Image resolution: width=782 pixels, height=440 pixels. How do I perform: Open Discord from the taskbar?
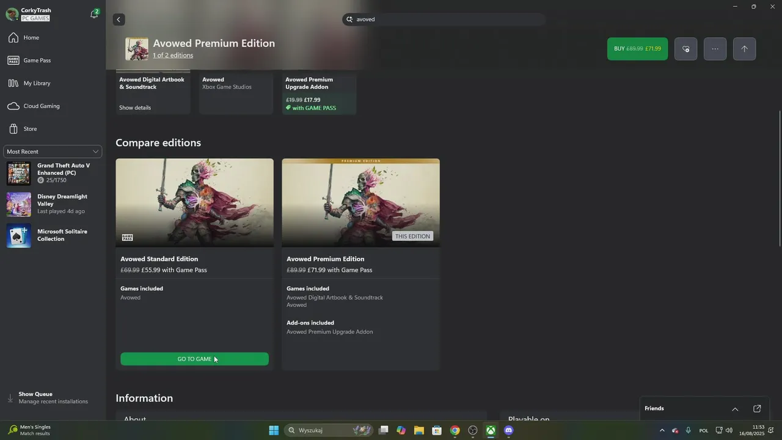[x=508, y=430]
